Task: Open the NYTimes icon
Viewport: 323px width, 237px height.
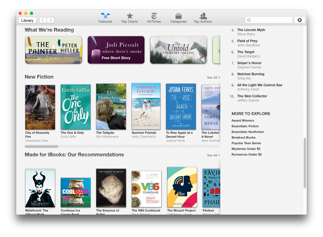Action: click(154, 16)
